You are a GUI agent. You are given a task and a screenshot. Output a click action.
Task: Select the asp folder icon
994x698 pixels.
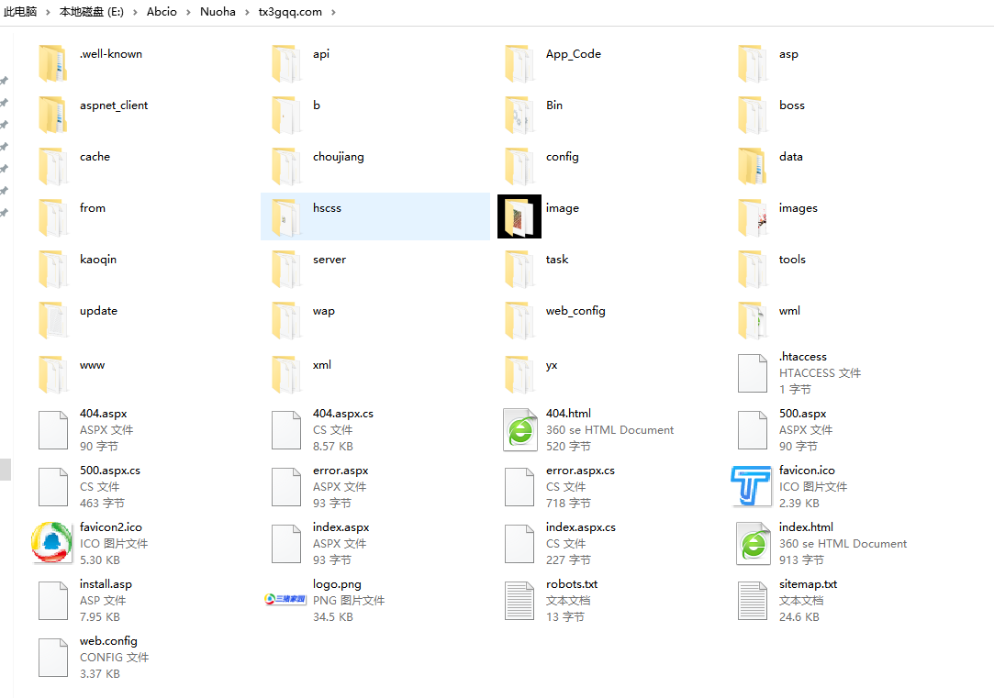point(753,63)
